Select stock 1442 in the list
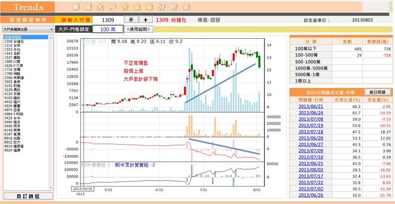The image size is (395, 204). [12, 54]
